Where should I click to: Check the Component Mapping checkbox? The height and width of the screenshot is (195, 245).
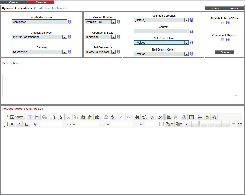(x=223, y=40)
